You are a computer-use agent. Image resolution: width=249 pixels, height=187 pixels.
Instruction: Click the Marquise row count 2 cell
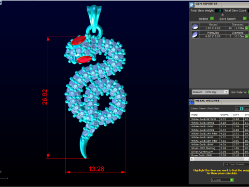(x=230, y=36)
